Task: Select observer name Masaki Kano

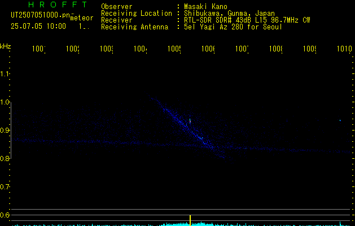Action: point(205,7)
